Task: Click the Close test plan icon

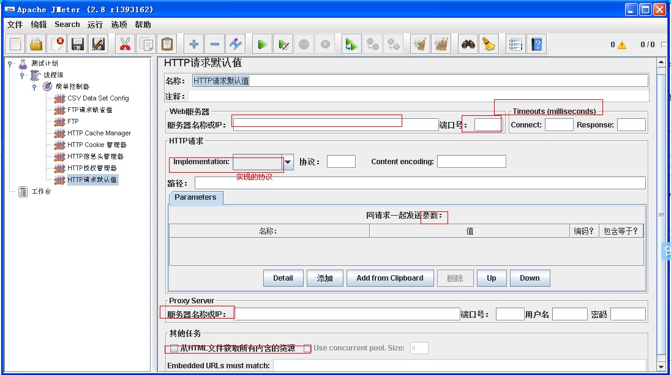Action: point(57,44)
